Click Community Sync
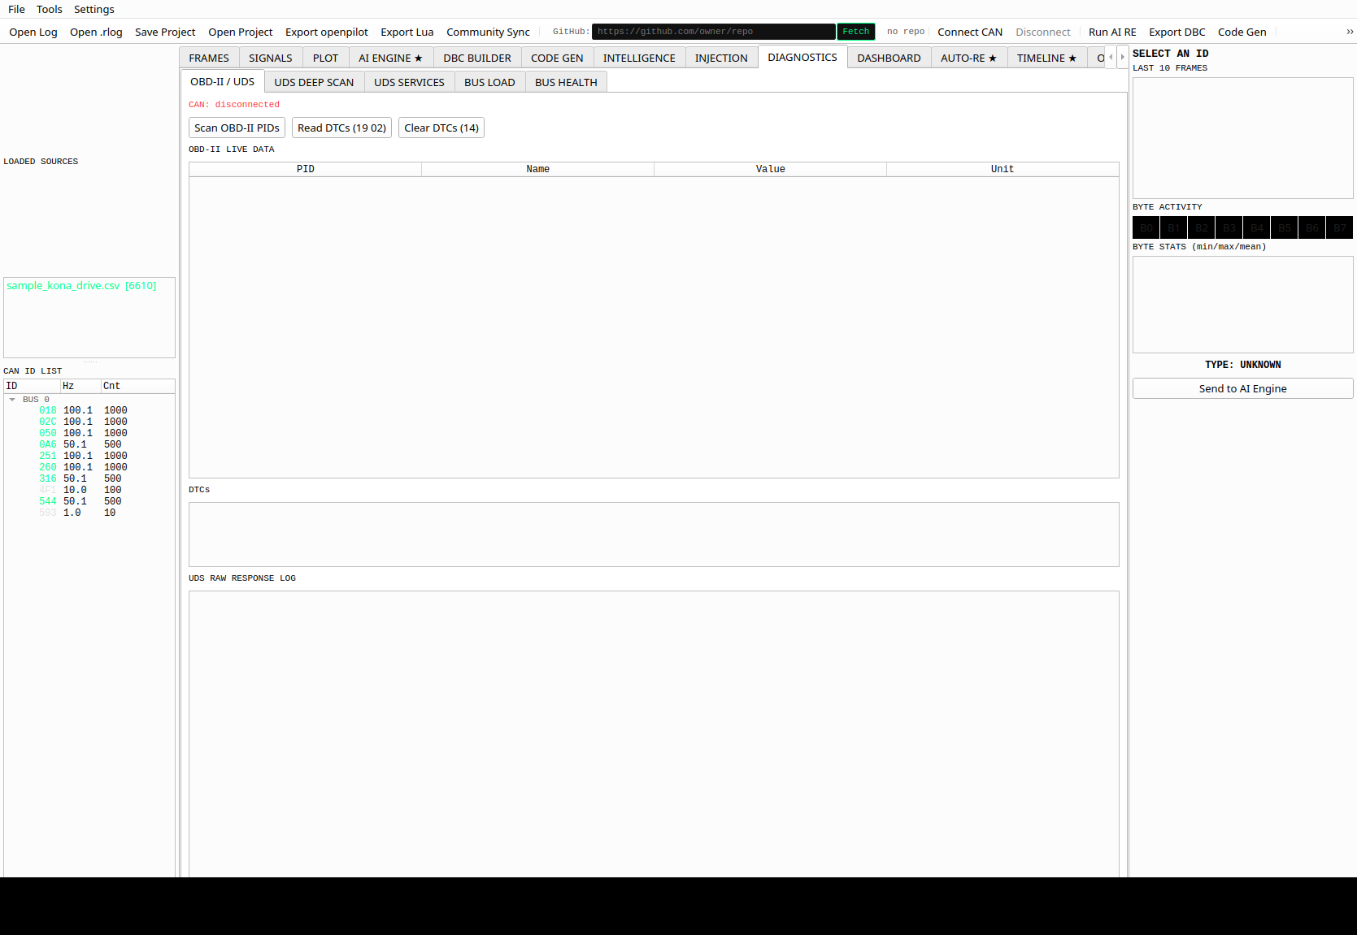 pyautogui.click(x=488, y=32)
